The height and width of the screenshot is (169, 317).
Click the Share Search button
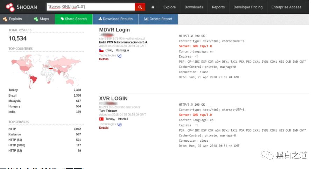(74, 19)
